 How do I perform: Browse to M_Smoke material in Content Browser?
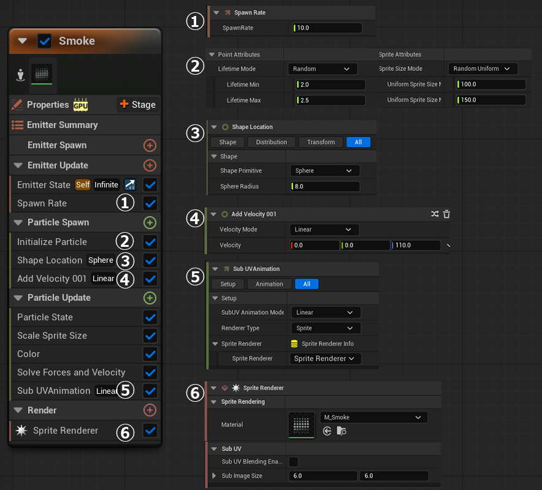(x=342, y=431)
